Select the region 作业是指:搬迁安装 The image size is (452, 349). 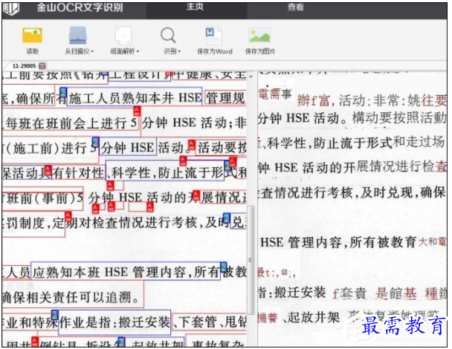click(x=114, y=322)
